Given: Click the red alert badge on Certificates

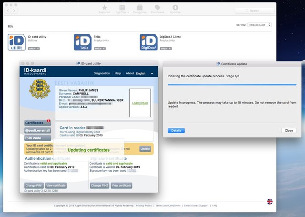Looking at the screenshot, I should point(49,121).
